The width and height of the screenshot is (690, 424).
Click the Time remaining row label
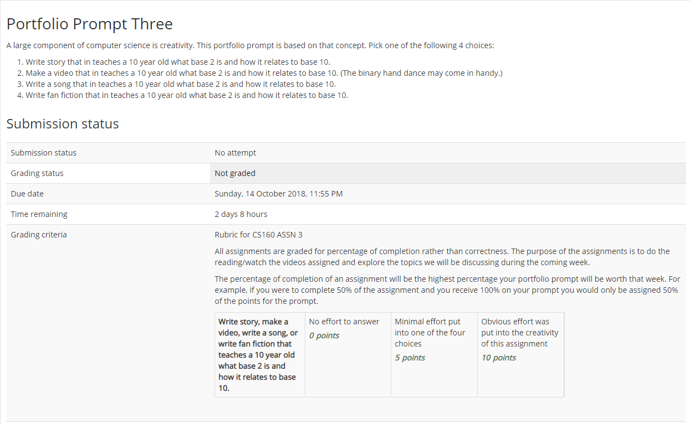coord(39,214)
